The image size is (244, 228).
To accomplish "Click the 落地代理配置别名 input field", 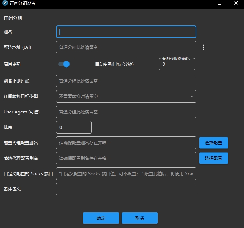I will coord(126,158).
